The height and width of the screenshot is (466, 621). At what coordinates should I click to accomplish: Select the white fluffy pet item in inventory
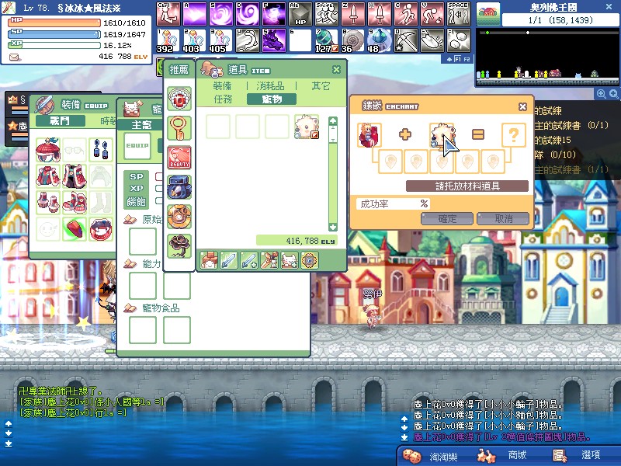click(307, 127)
